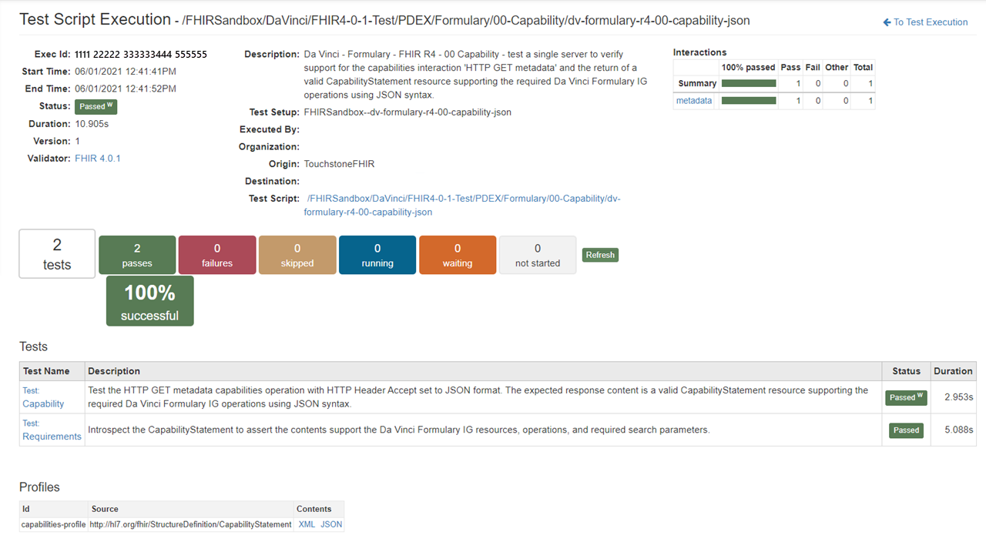Click the Summary row progress bar
This screenshot has height=542, width=986.
click(748, 83)
